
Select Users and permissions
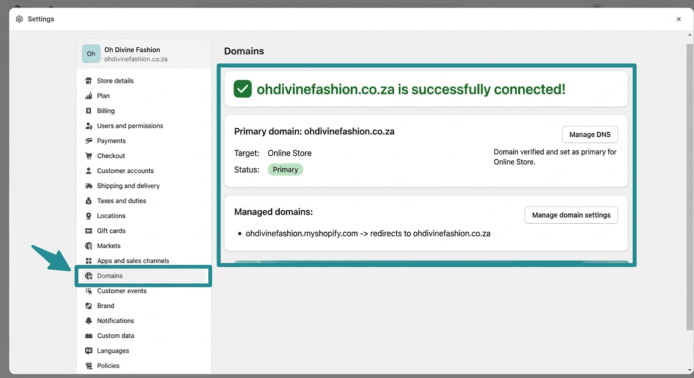[144, 126]
